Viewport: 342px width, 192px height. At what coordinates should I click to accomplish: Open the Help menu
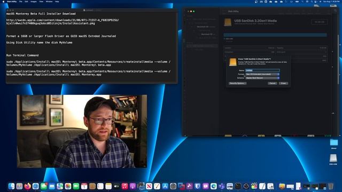click(x=57, y=2)
